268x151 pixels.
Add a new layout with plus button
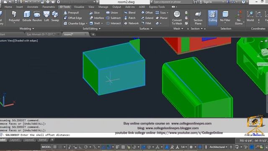pyautogui.click(x=52, y=140)
